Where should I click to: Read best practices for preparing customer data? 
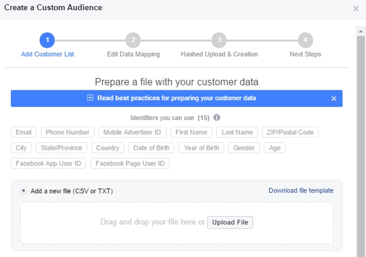pos(177,98)
